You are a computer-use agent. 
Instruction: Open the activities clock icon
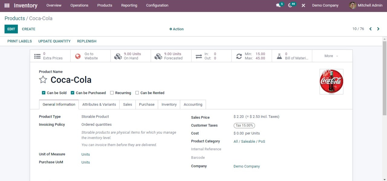click(x=290, y=5)
